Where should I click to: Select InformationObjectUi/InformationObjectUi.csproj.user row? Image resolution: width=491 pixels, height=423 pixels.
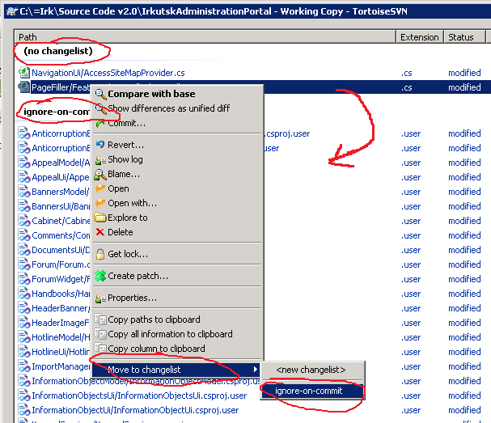pos(254,410)
